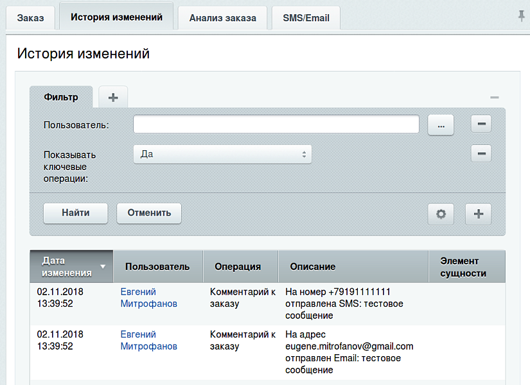Open the filter settings gear icon

tap(441, 214)
